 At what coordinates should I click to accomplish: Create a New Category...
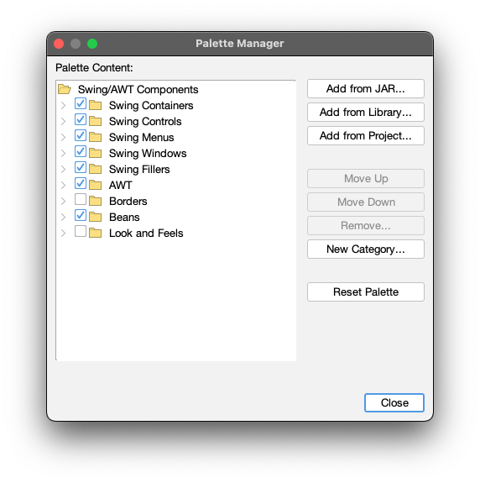coord(366,249)
